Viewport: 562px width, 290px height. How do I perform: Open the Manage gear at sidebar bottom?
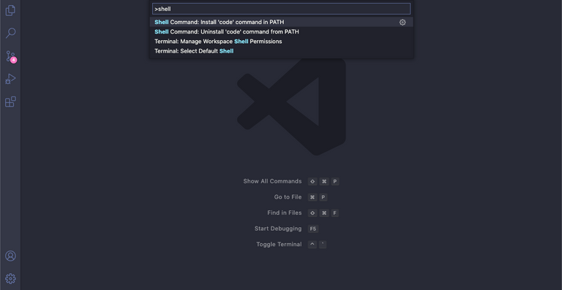[x=10, y=278]
